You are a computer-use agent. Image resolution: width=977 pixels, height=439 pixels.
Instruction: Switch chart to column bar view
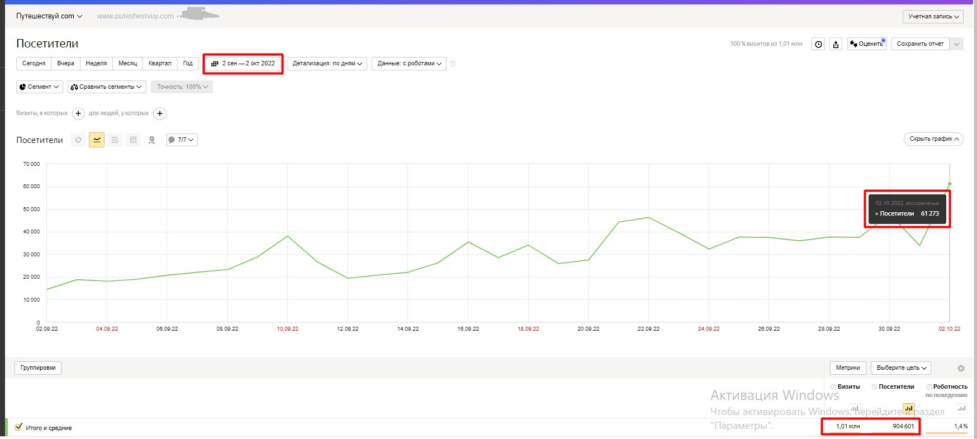coord(133,140)
